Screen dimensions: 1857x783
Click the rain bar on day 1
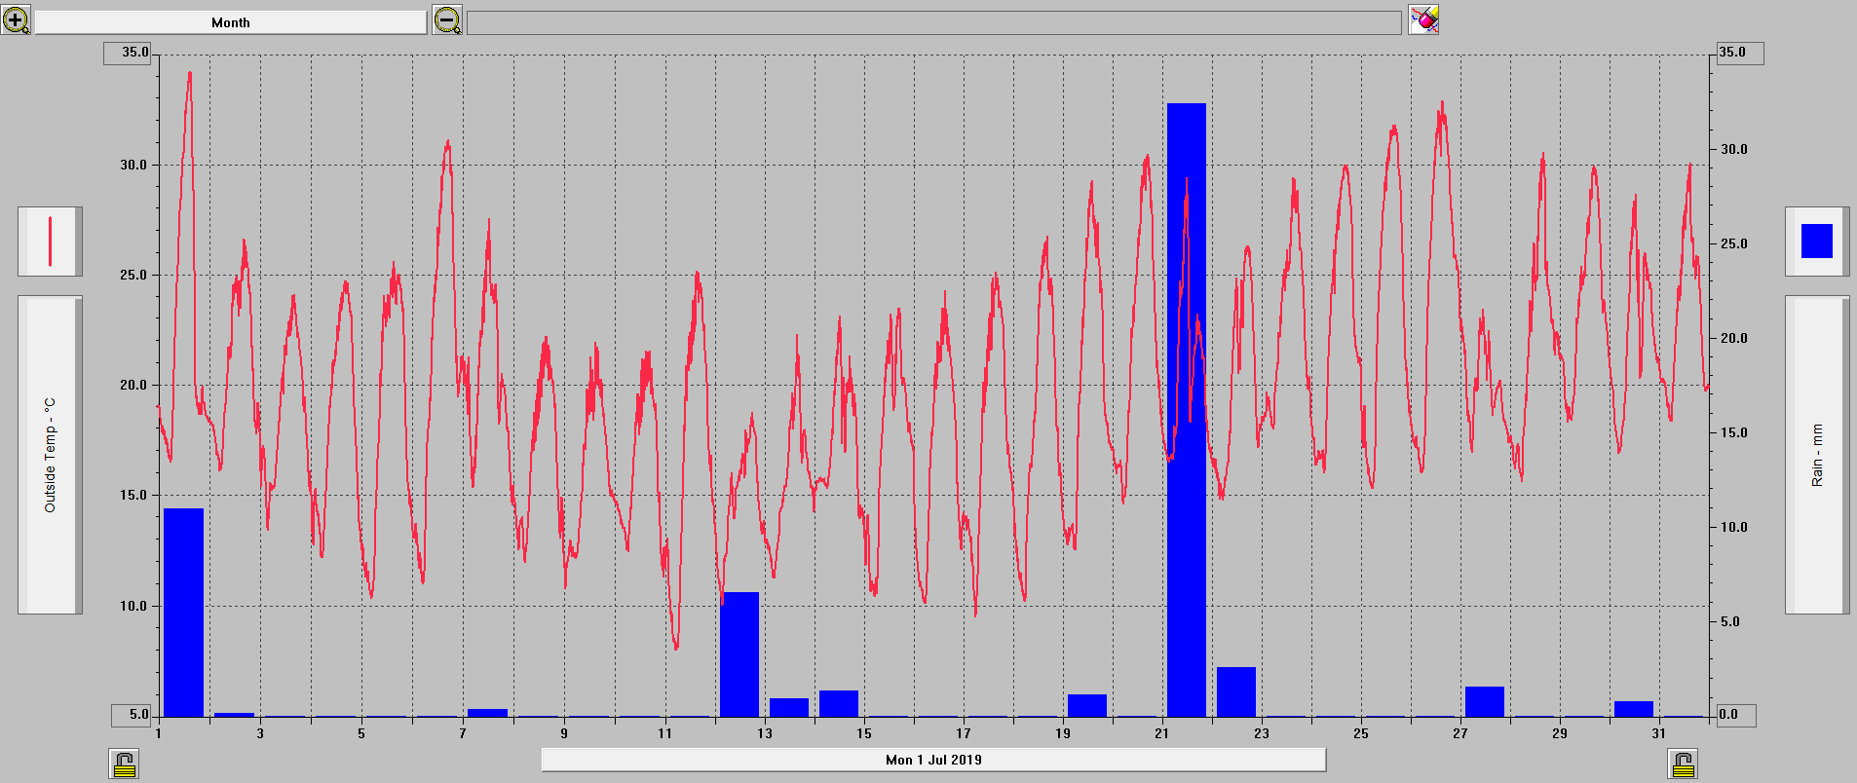(183, 612)
